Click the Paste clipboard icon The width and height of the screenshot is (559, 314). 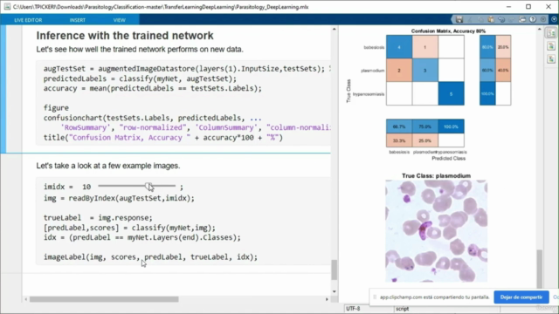tap(491, 19)
